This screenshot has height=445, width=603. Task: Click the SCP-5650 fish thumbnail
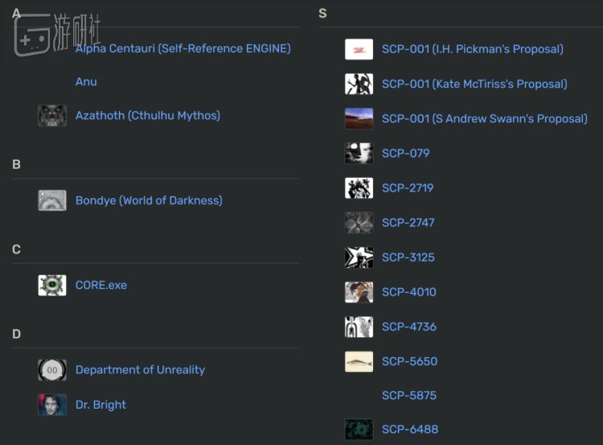point(359,361)
